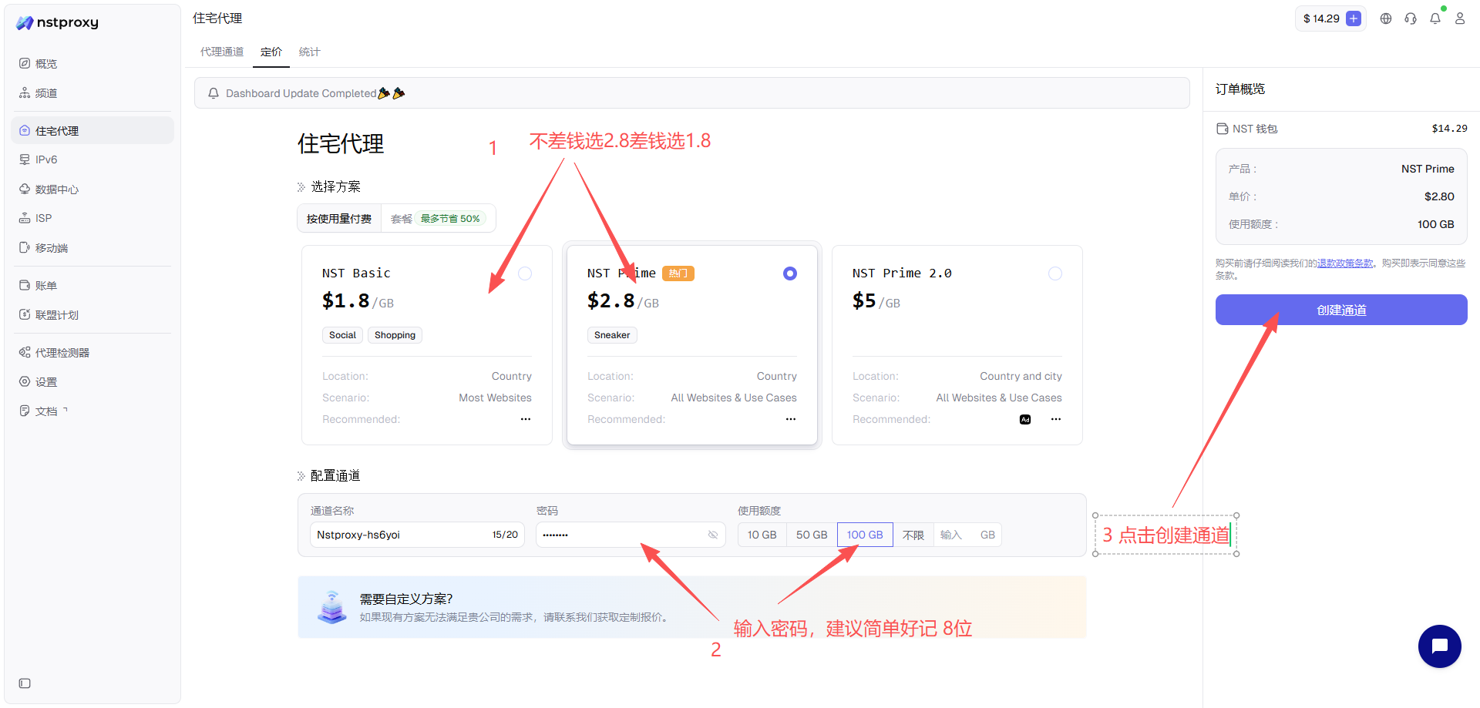Collapse the sidebar using bottom-left icon
This screenshot has width=1480, height=708.
tap(25, 683)
